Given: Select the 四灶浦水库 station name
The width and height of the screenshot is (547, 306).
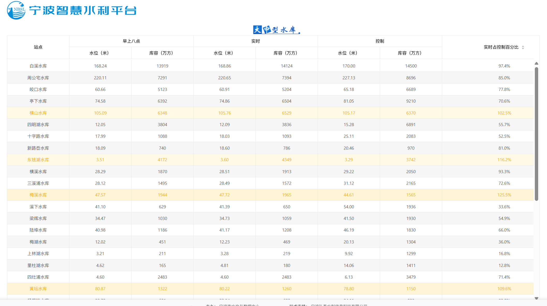Looking at the screenshot, I should (38, 277).
